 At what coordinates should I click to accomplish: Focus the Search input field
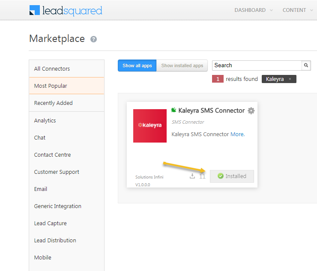257,65
